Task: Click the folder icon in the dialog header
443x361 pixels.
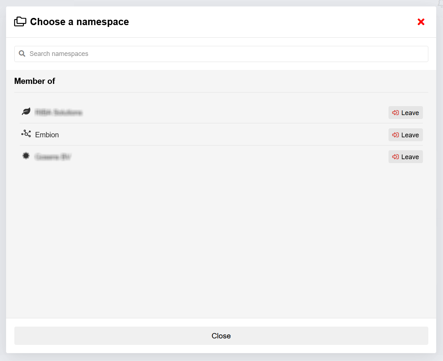Action: click(20, 22)
